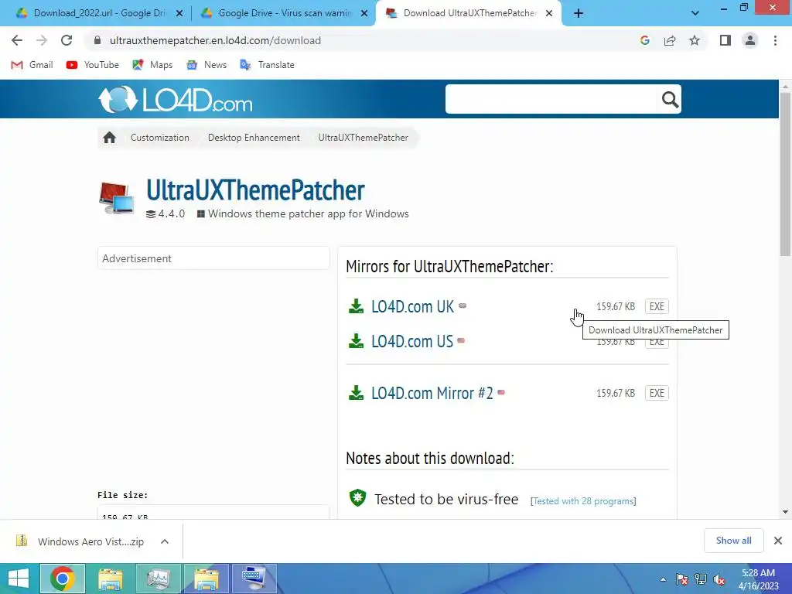
Task: Open the Maps bookmark
Action: tap(152, 65)
